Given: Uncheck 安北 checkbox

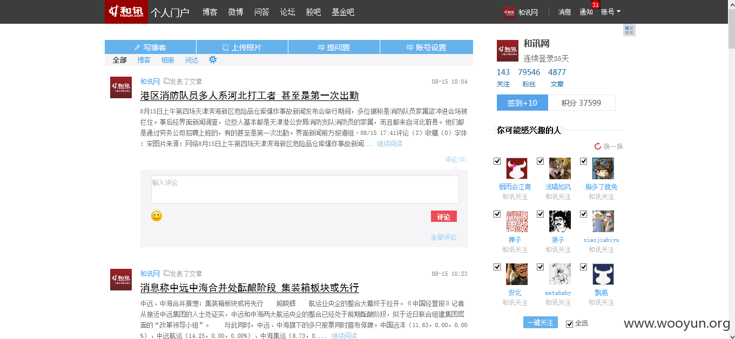Looking at the screenshot, I should point(497,267).
